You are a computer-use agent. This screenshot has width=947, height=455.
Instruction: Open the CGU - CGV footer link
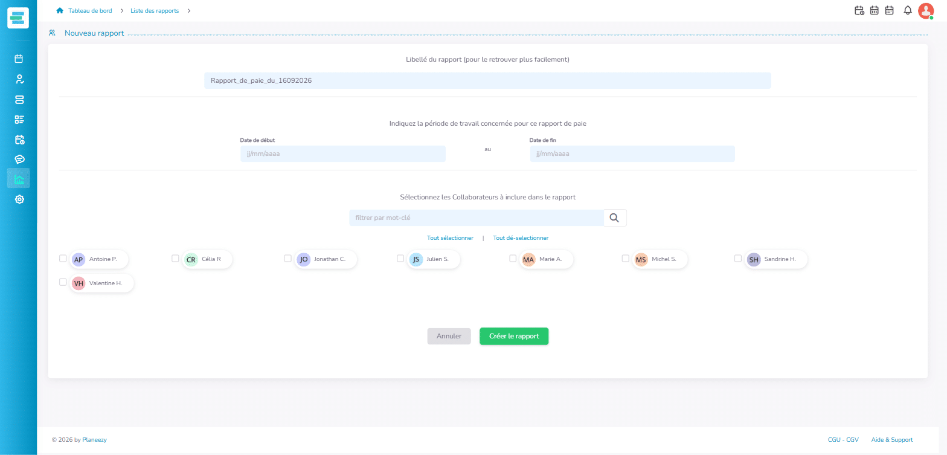coord(843,440)
